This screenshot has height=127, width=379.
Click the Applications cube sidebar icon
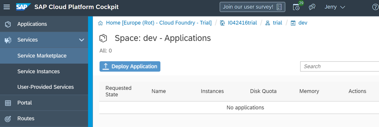[8, 24]
